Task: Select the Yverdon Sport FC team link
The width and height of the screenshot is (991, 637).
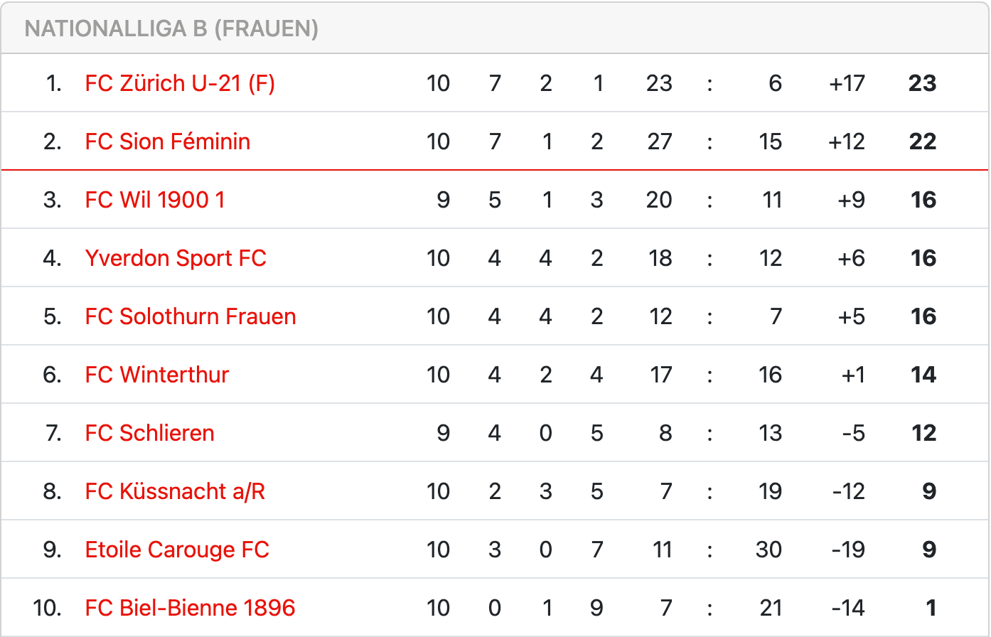Action: click(176, 258)
